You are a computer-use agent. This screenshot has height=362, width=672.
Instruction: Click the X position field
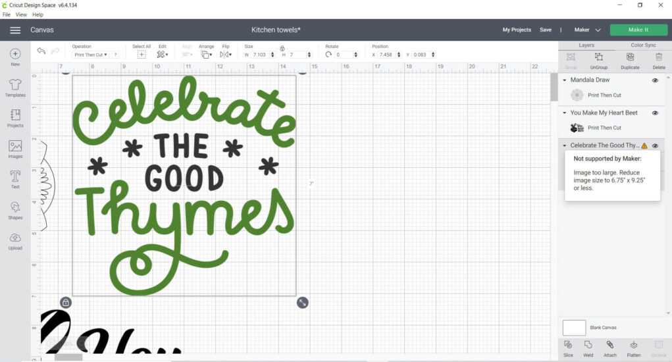point(386,55)
